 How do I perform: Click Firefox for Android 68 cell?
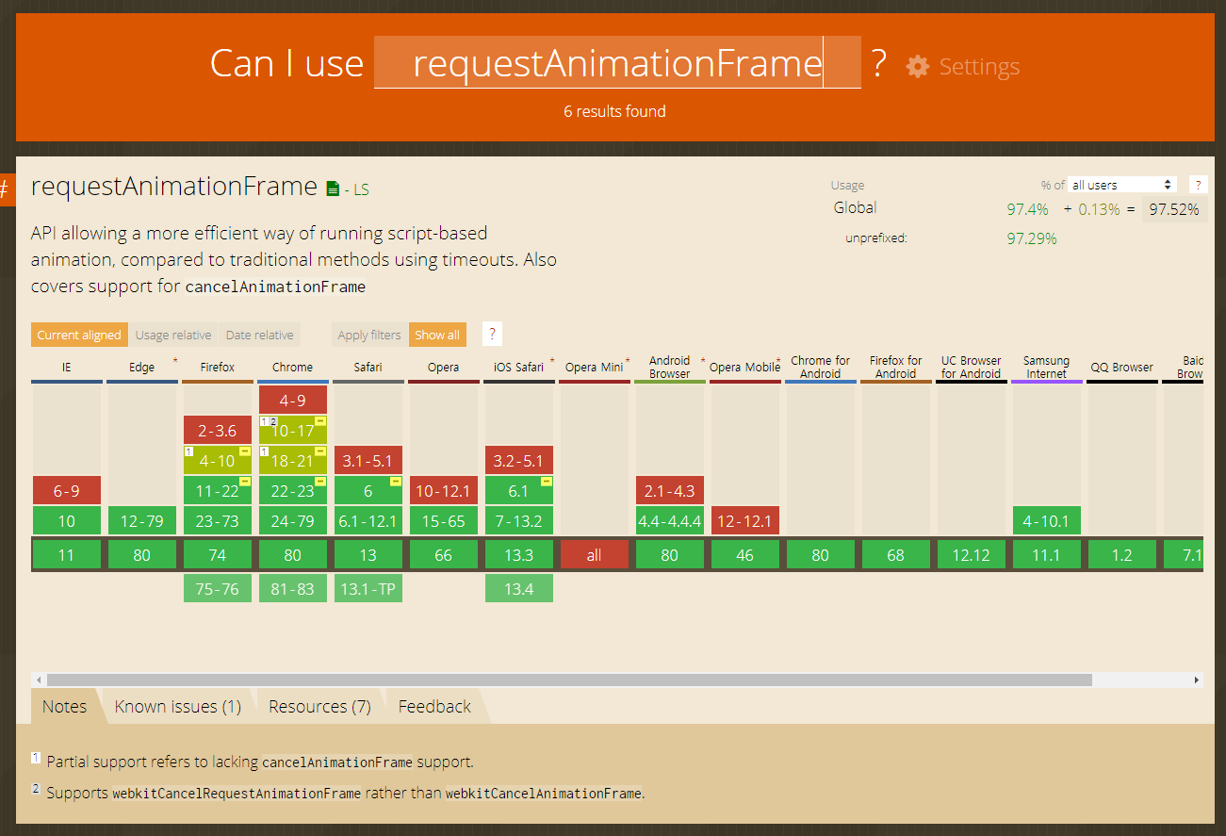pos(895,555)
